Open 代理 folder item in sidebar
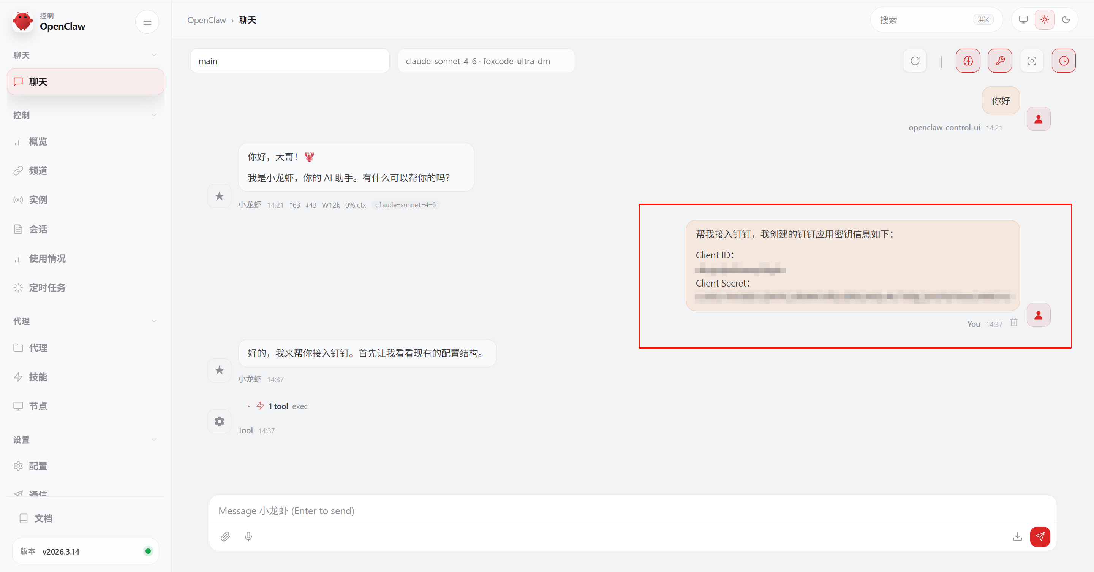This screenshot has width=1094, height=572. point(85,348)
